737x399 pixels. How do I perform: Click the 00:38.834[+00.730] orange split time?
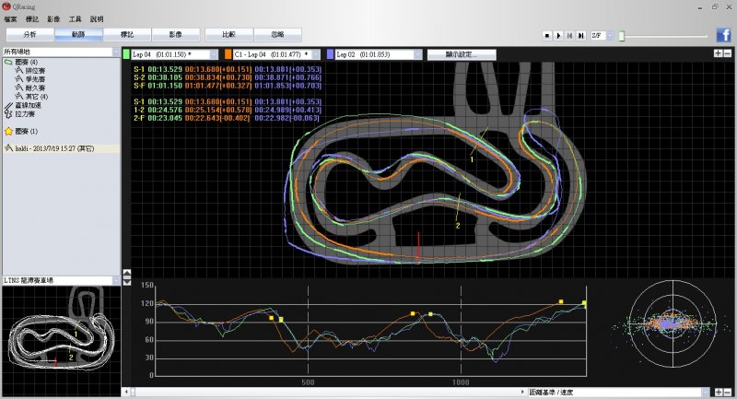coord(218,77)
